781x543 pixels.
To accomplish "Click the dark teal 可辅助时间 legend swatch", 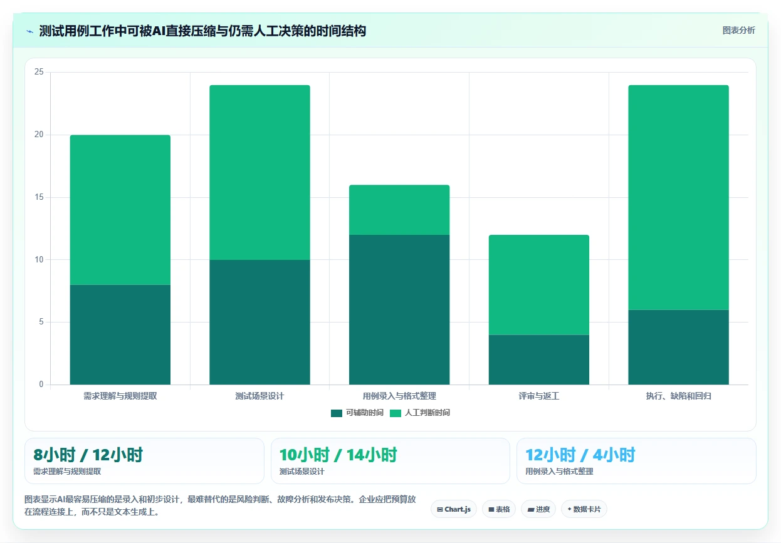I will click(337, 413).
